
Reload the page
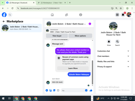pos(12,8)
